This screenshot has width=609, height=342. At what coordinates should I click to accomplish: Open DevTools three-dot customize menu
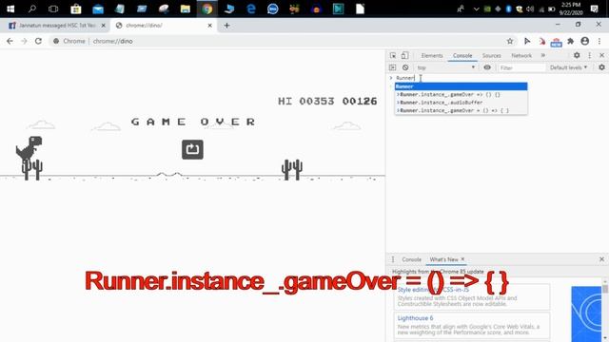pos(590,55)
